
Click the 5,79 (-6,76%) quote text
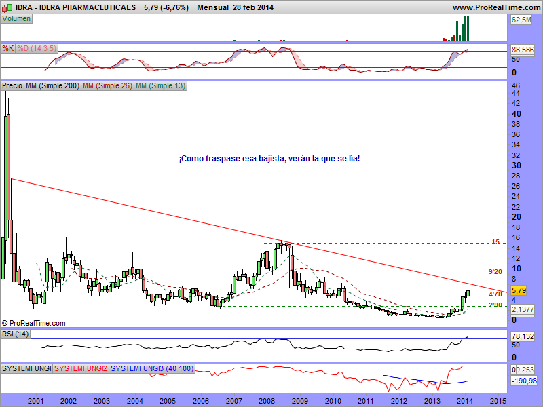coord(166,7)
